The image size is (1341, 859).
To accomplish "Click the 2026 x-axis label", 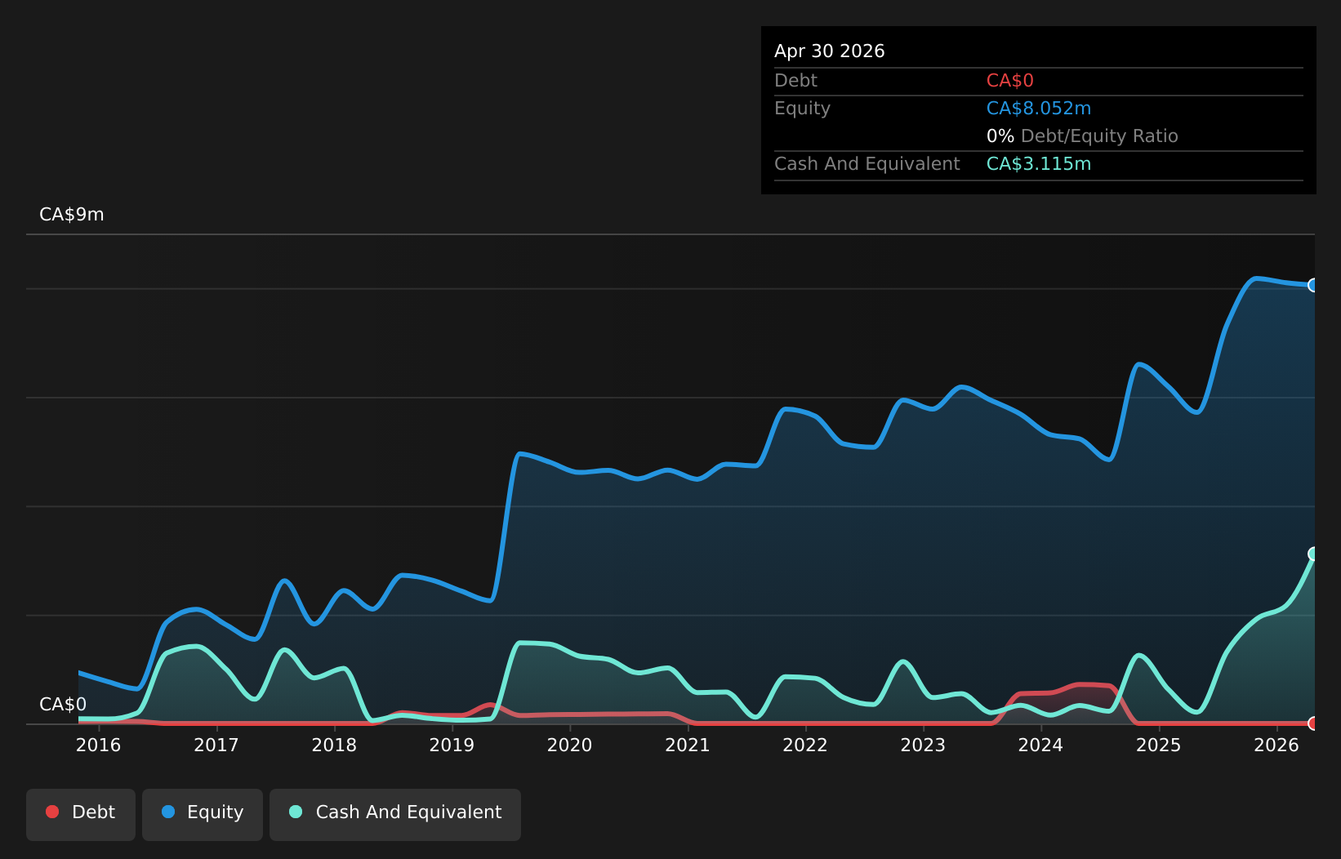I will tap(1276, 745).
